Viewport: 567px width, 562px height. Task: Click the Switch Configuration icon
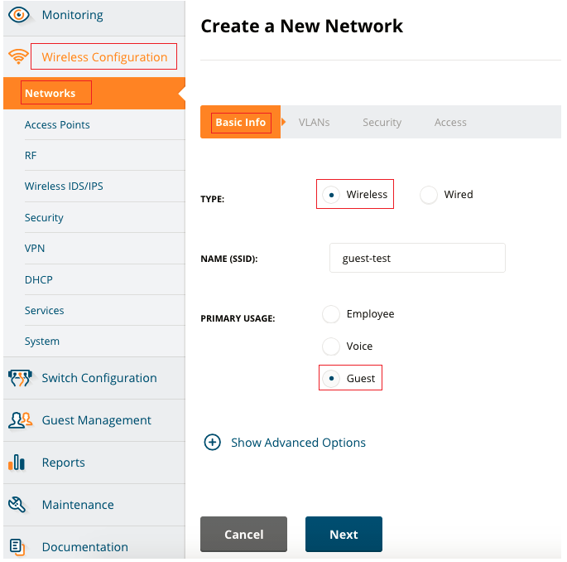(x=20, y=378)
